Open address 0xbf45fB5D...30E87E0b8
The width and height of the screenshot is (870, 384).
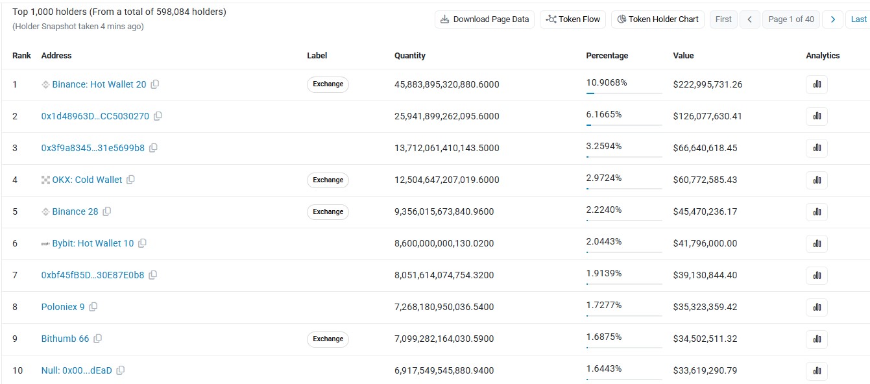coord(93,275)
